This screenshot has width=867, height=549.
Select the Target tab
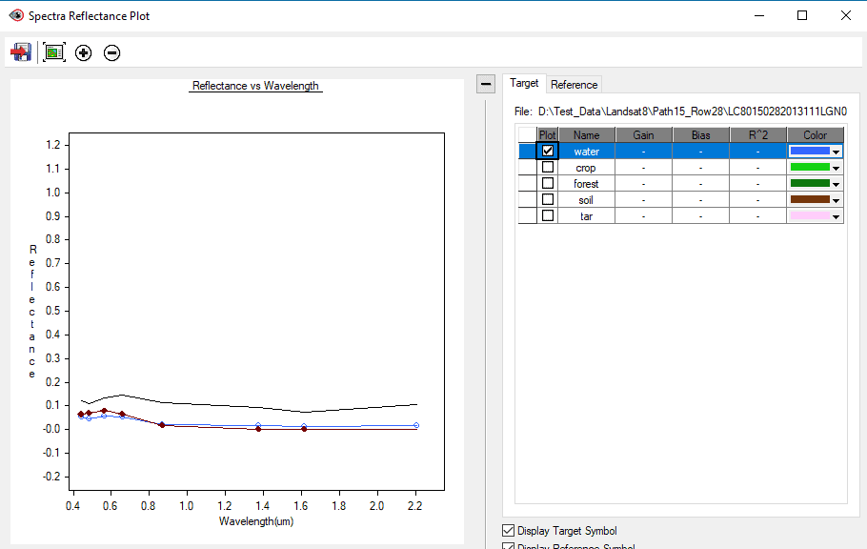524,83
